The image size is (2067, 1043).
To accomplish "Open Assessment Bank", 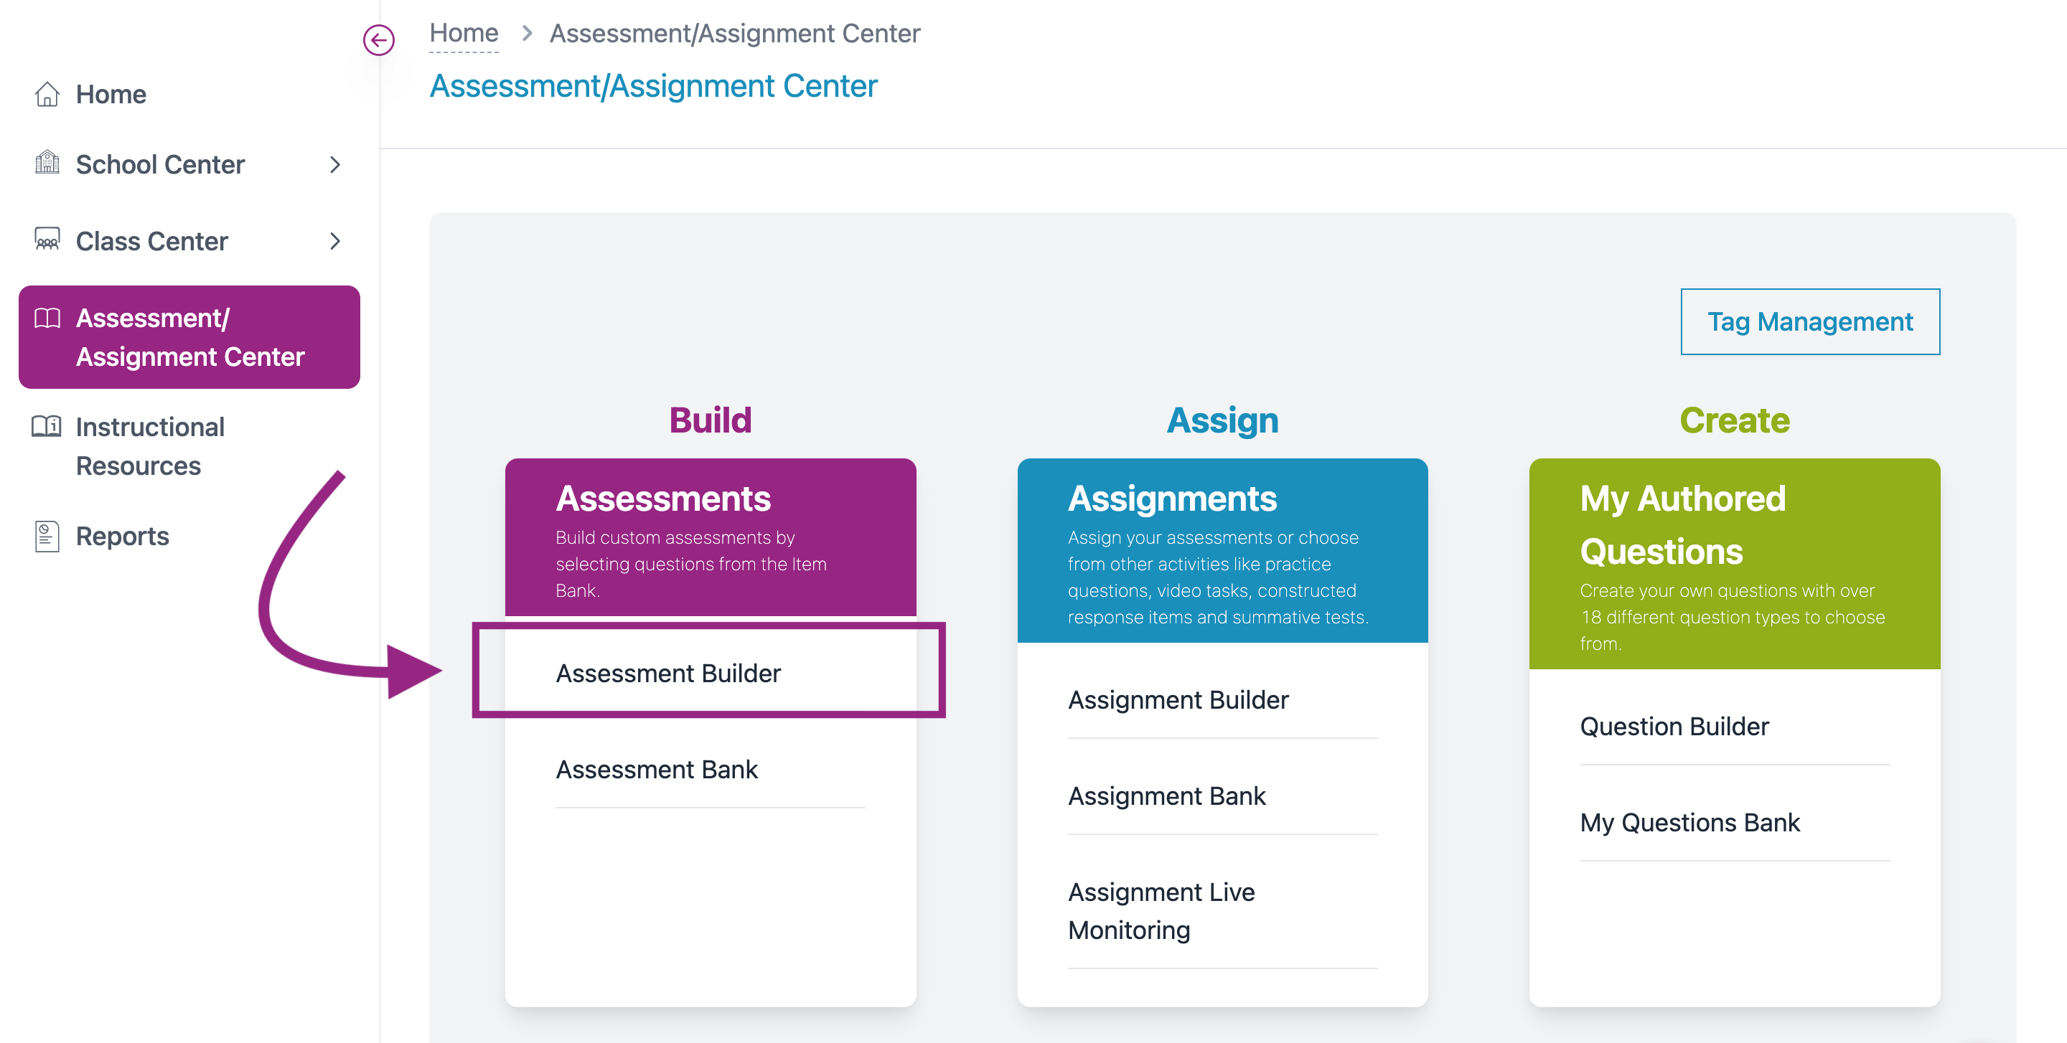I will pyautogui.click(x=655, y=769).
